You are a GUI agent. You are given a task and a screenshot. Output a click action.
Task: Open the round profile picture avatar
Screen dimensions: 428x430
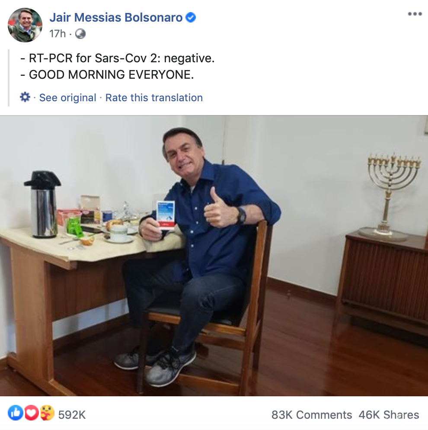[x=25, y=25]
